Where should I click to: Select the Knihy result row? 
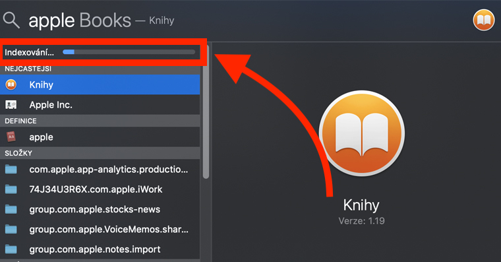(100, 84)
